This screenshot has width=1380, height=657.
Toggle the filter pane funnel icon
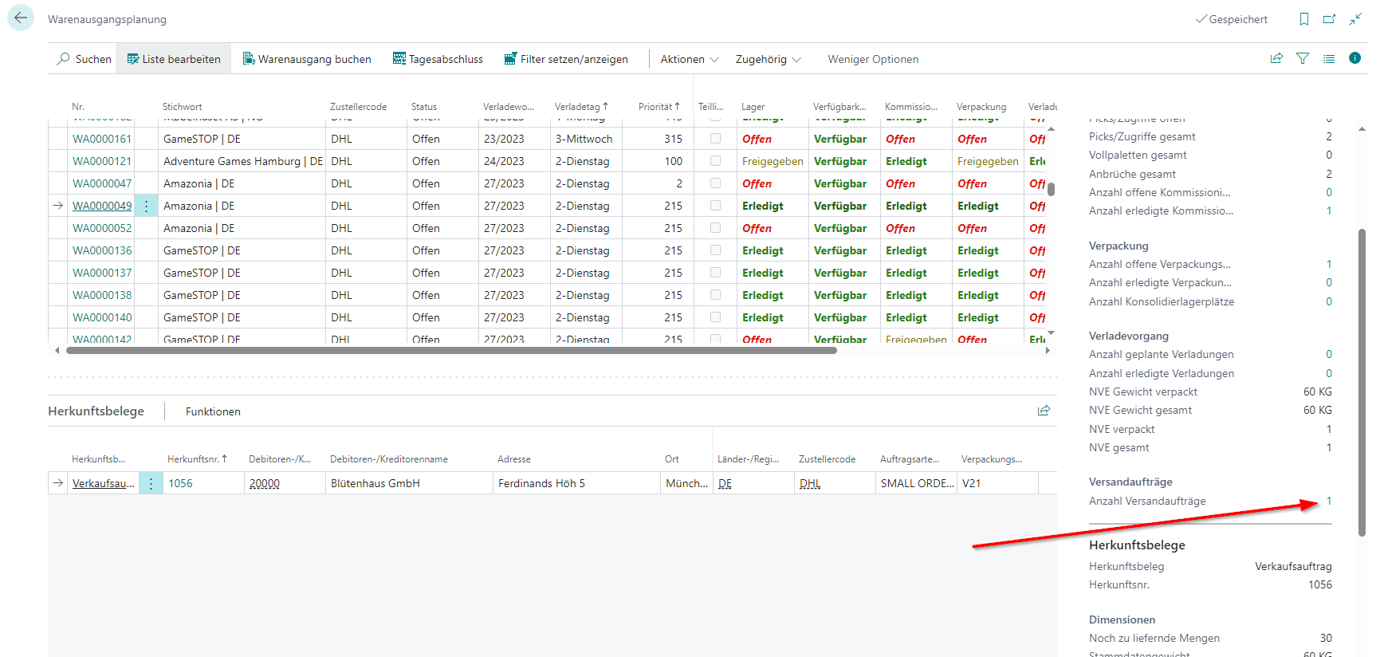click(1303, 58)
